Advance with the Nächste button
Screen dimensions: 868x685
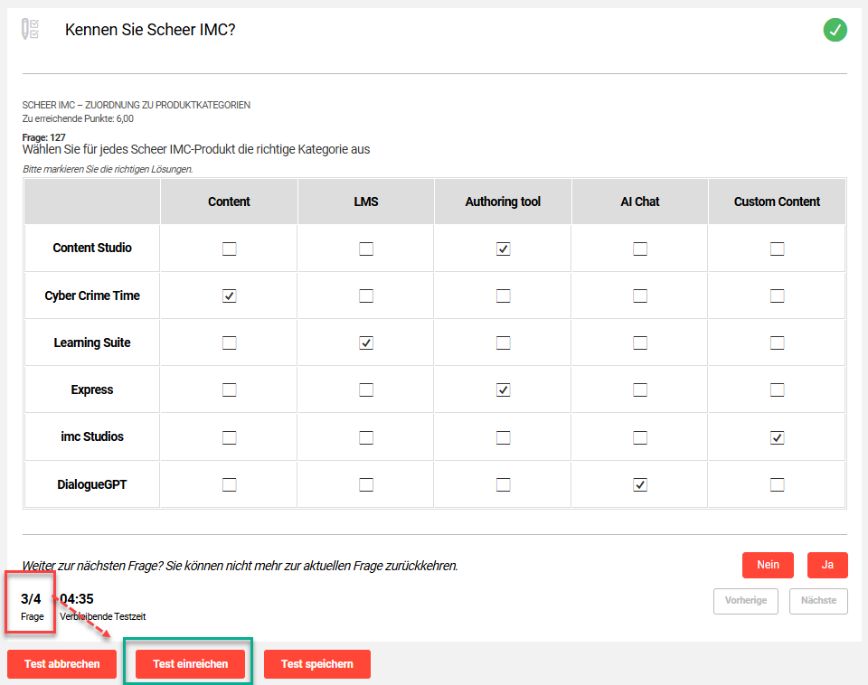[x=818, y=601]
